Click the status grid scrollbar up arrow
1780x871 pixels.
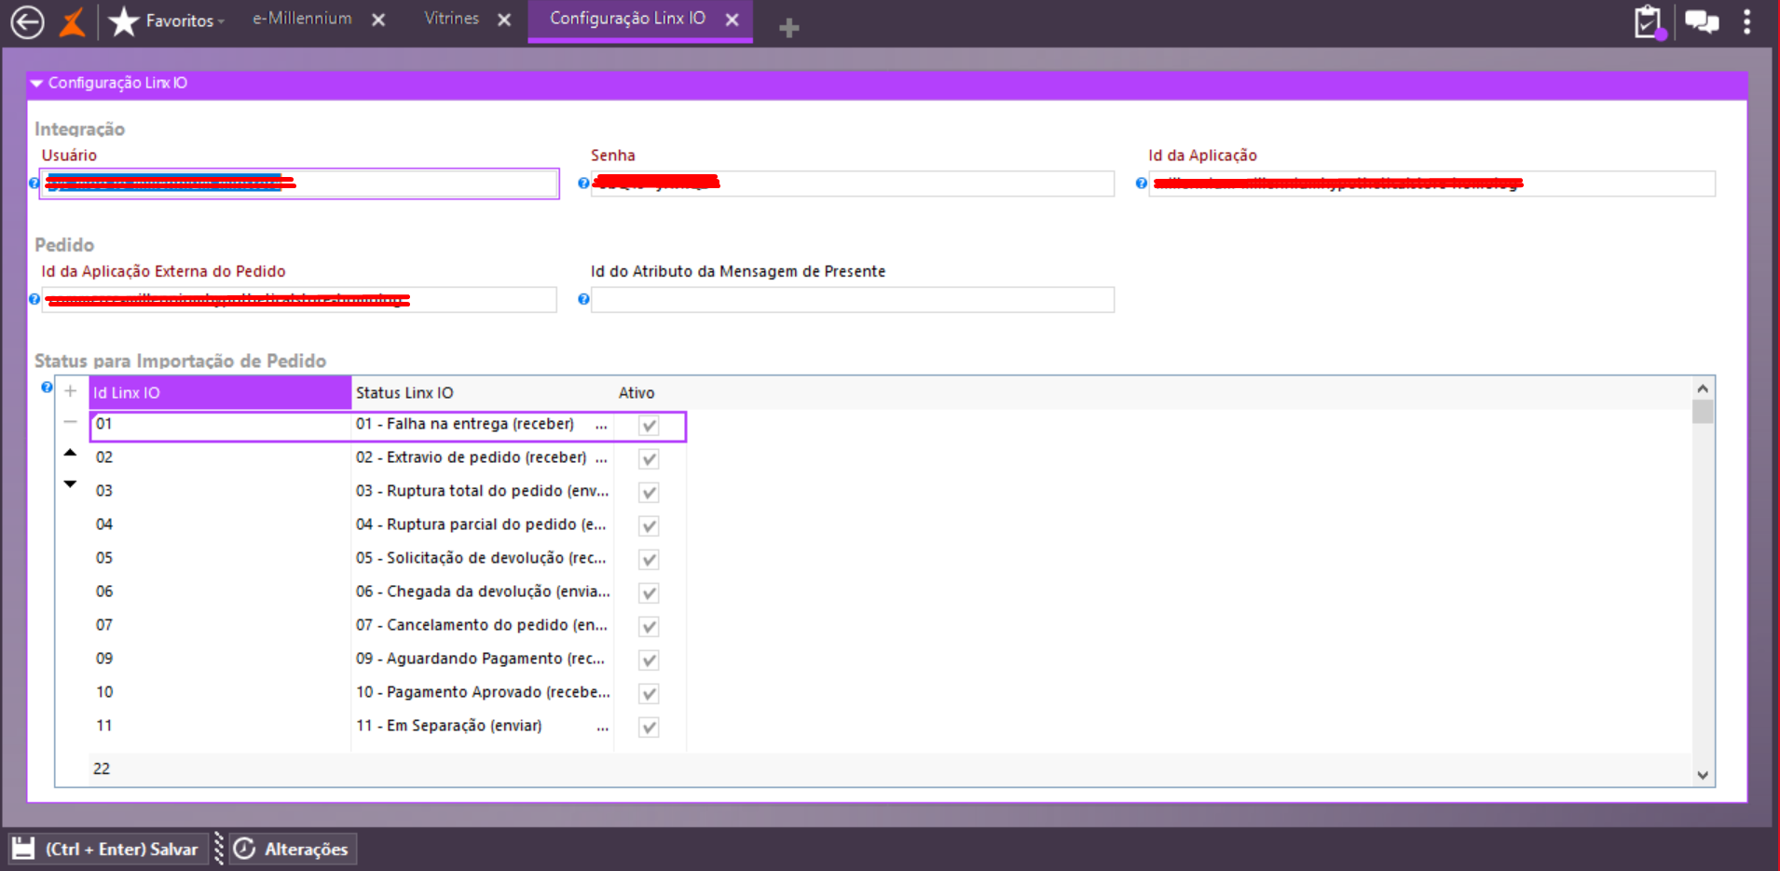tap(1703, 388)
